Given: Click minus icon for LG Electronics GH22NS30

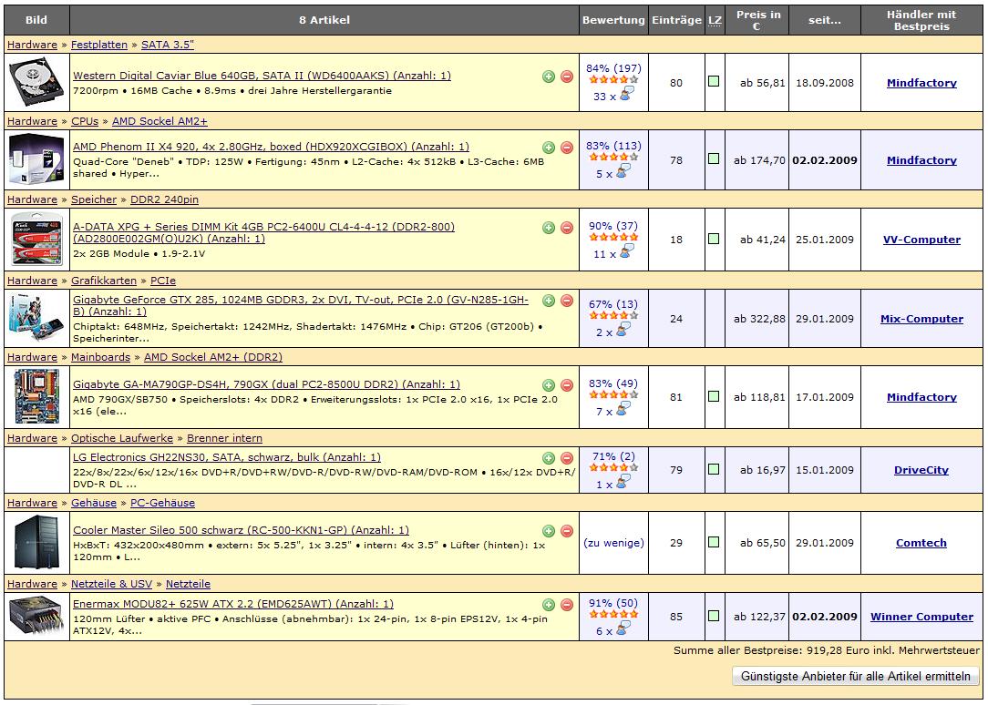Looking at the screenshot, I should point(567,458).
